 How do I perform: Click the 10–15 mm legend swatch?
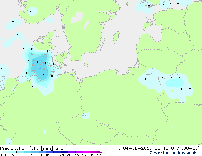[x=42, y=152]
